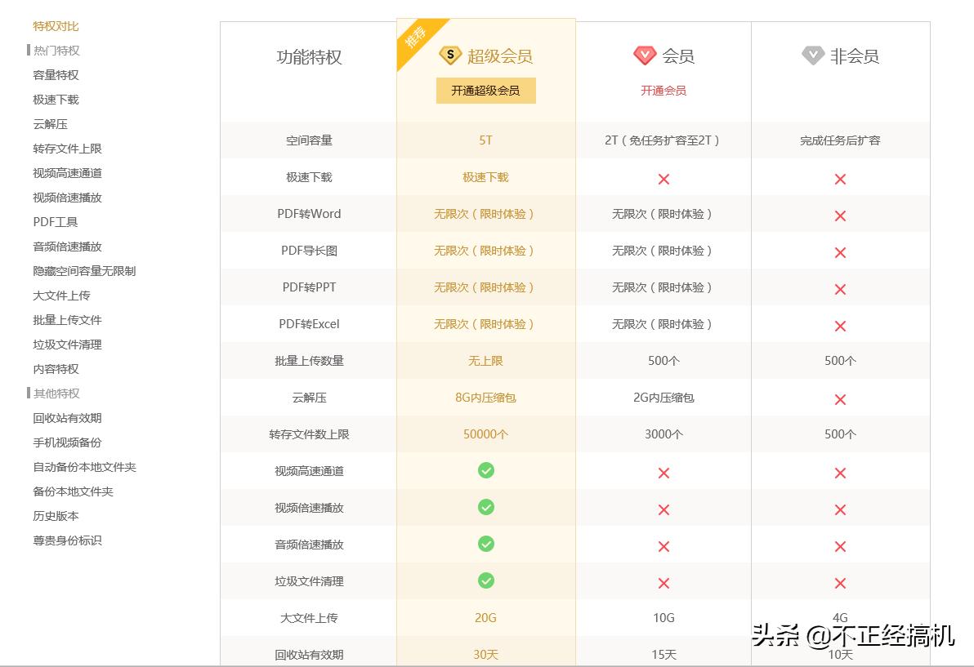Open the 内容特权 section in the left menu
This screenshot has height=667, width=974.
tap(55, 369)
